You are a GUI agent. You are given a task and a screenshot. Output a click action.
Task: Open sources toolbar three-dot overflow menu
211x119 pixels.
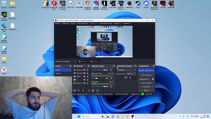tap(89, 90)
